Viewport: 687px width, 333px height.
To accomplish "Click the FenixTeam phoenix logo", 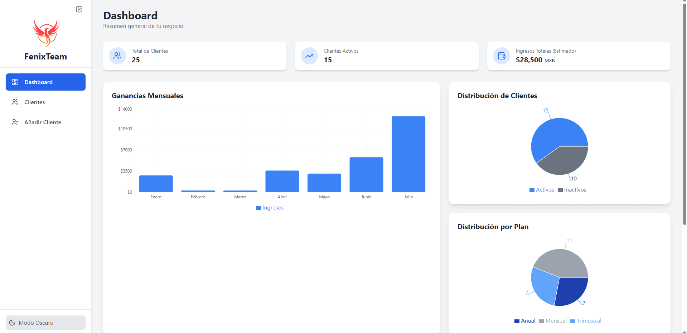I will 45,33.
